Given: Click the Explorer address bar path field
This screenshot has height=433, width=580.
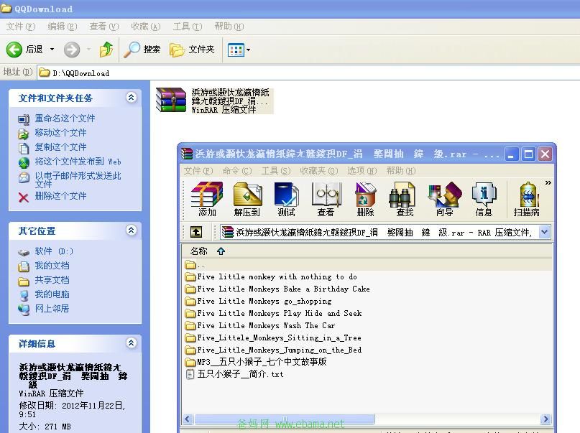Looking at the screenshot, I should point(308,73).
